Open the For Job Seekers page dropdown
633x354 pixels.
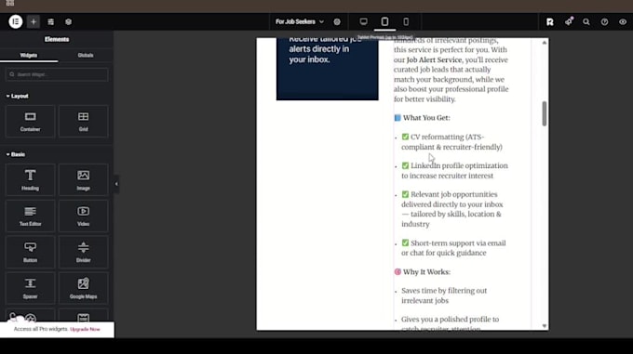point(300,21)
